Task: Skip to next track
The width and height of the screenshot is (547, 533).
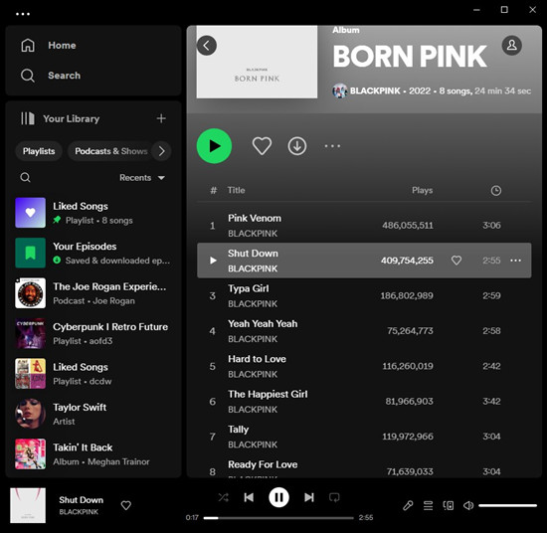Action: 309,497
